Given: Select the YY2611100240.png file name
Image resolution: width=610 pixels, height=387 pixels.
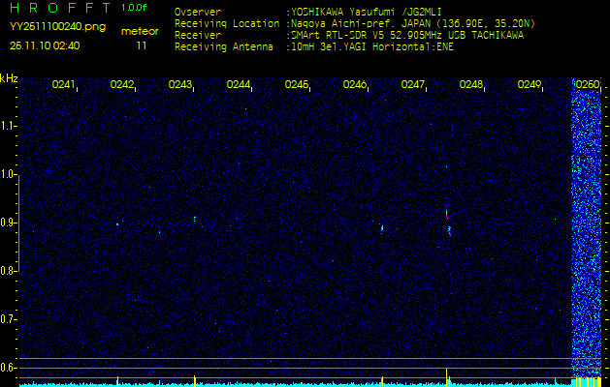Looking at the screenshot, I should tap(58, 27).
